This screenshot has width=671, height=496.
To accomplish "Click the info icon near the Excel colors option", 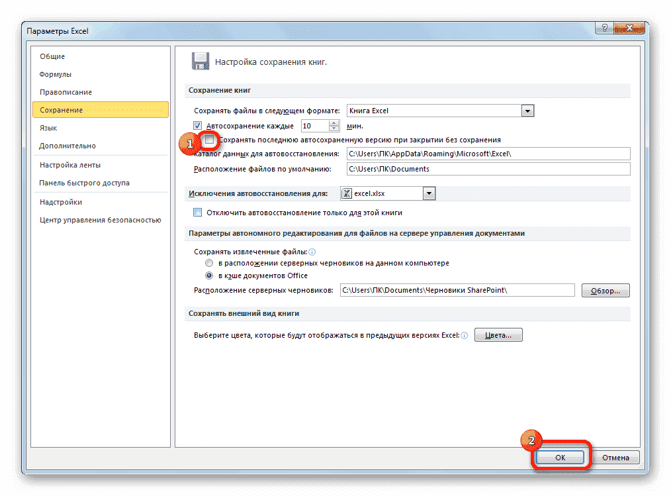I will click(465, 335).
